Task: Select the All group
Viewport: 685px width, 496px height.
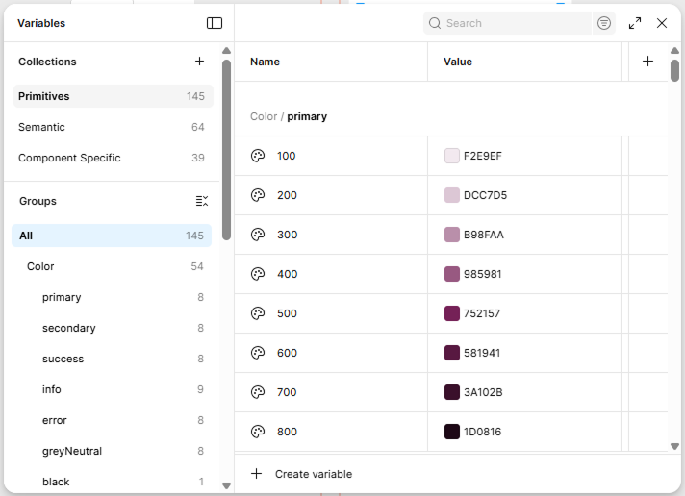Action: pos(112,236)
